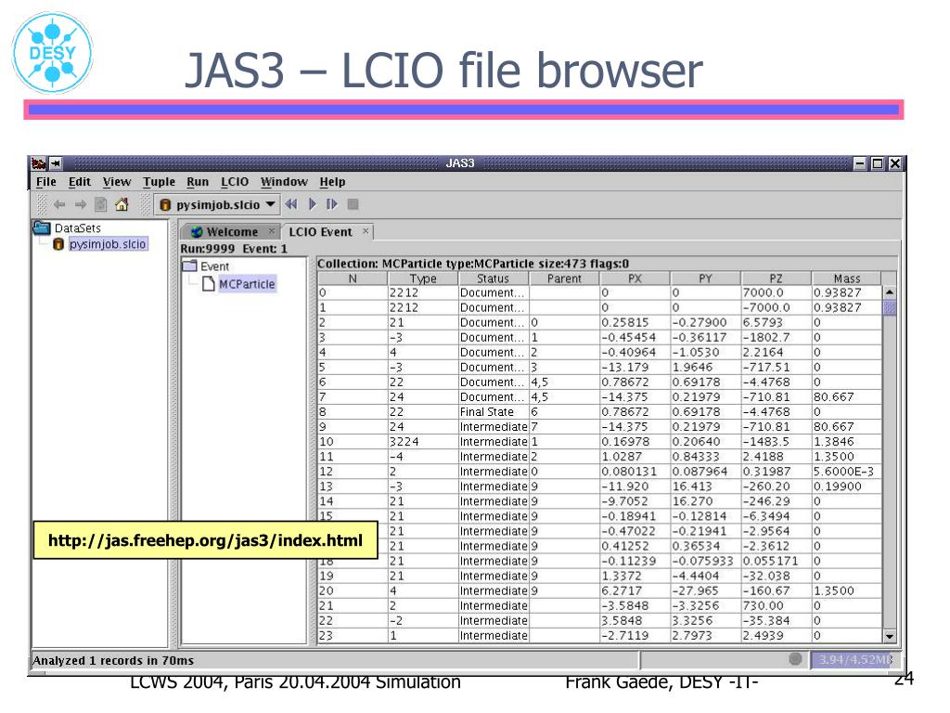Click the DataSets folder icon

(x=42, y=228)
